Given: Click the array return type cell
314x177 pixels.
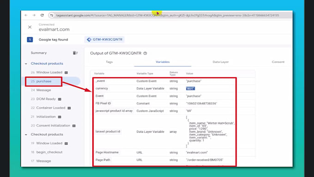Looking at the screenshot, I should (173, 132).
